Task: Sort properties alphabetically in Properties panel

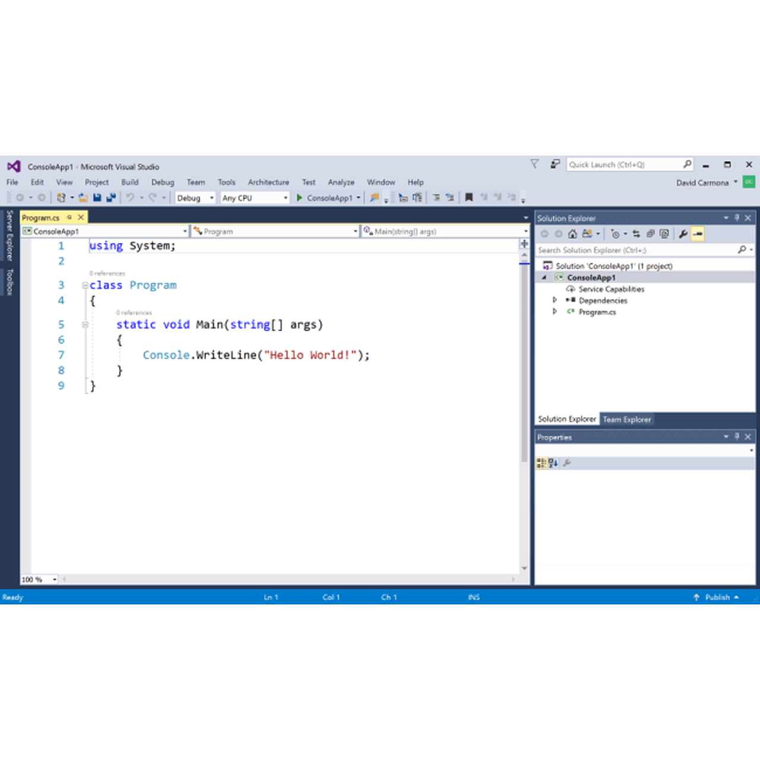Action: pyautogui.click(x=553, y=463)
